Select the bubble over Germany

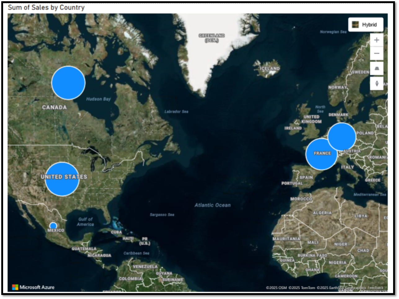click(x=342, y=137)
